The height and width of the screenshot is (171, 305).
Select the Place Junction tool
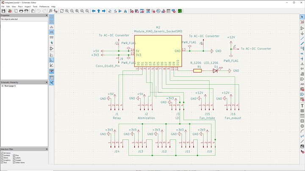(302, 59)
